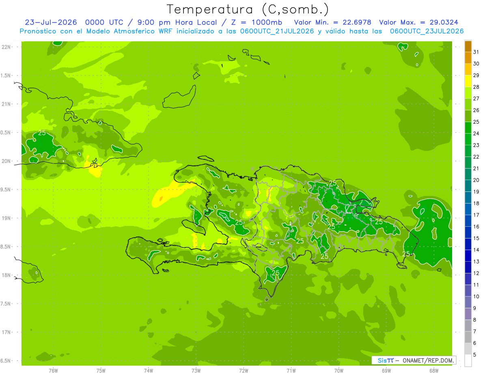Select the '23-Jul-2026' date text
Image resolution: width=487 pixels, height=376 pixels.
(52, 22)
